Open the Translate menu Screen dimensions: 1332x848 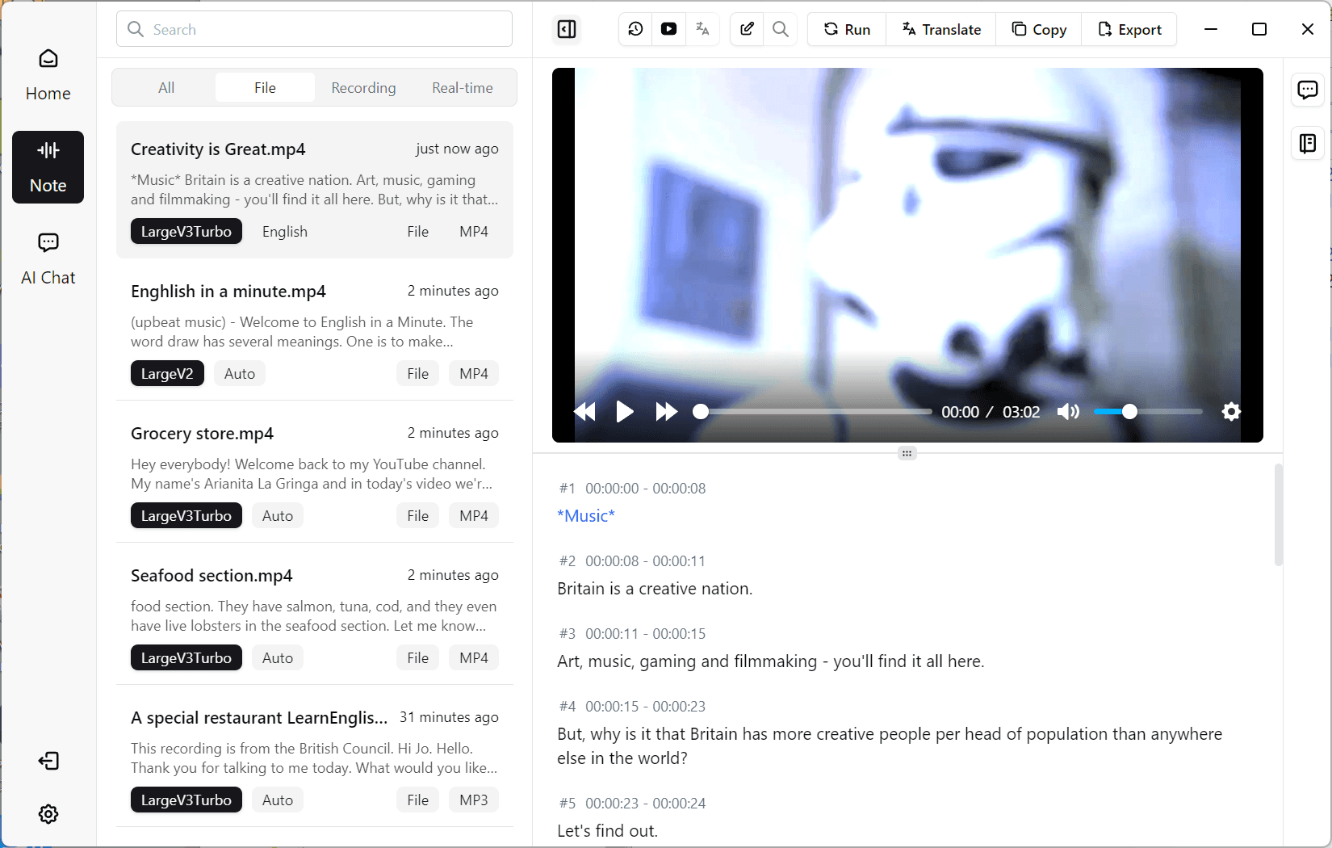[941, 30]
